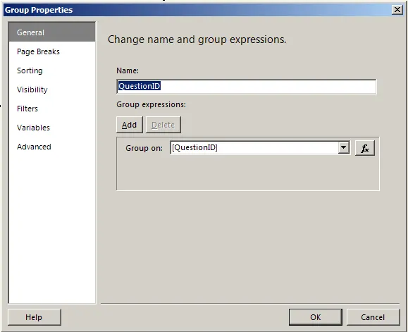Cancel the Group Properties dialog

pos(373,317)
